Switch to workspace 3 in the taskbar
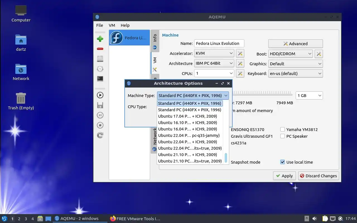 pos(26,219)
